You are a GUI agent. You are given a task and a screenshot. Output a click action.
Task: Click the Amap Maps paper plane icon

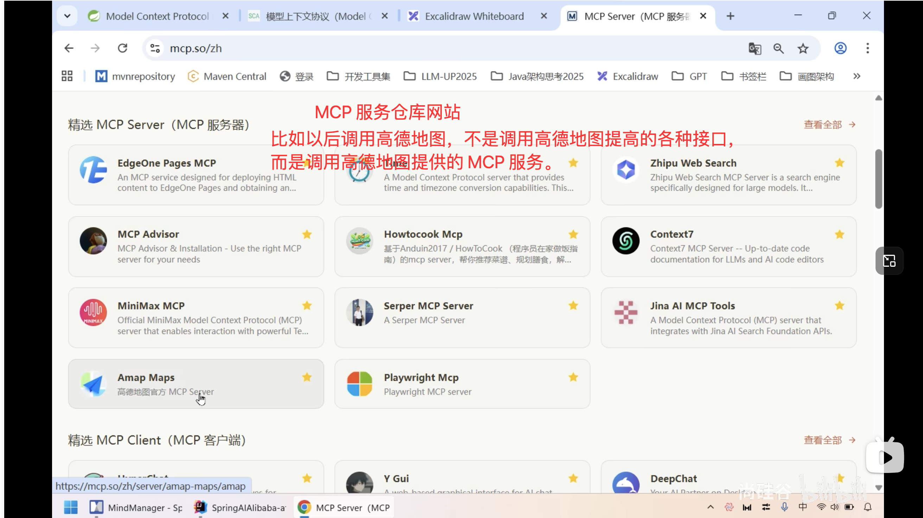(x=93, y=384)
